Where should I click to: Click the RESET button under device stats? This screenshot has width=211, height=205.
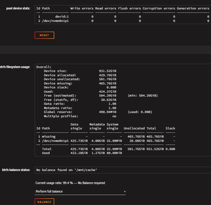click(x=44, y=35)
